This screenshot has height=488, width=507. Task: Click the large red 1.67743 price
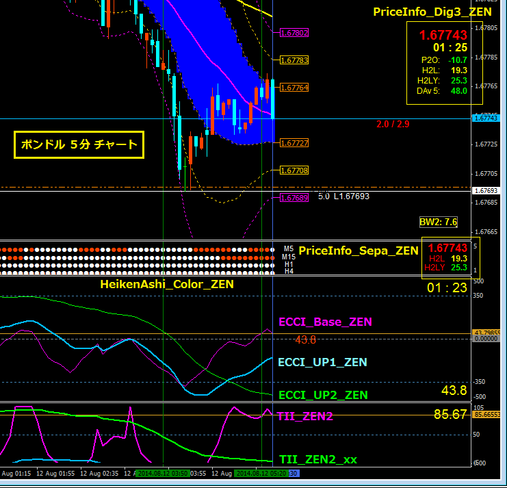(x=443, y=35)
